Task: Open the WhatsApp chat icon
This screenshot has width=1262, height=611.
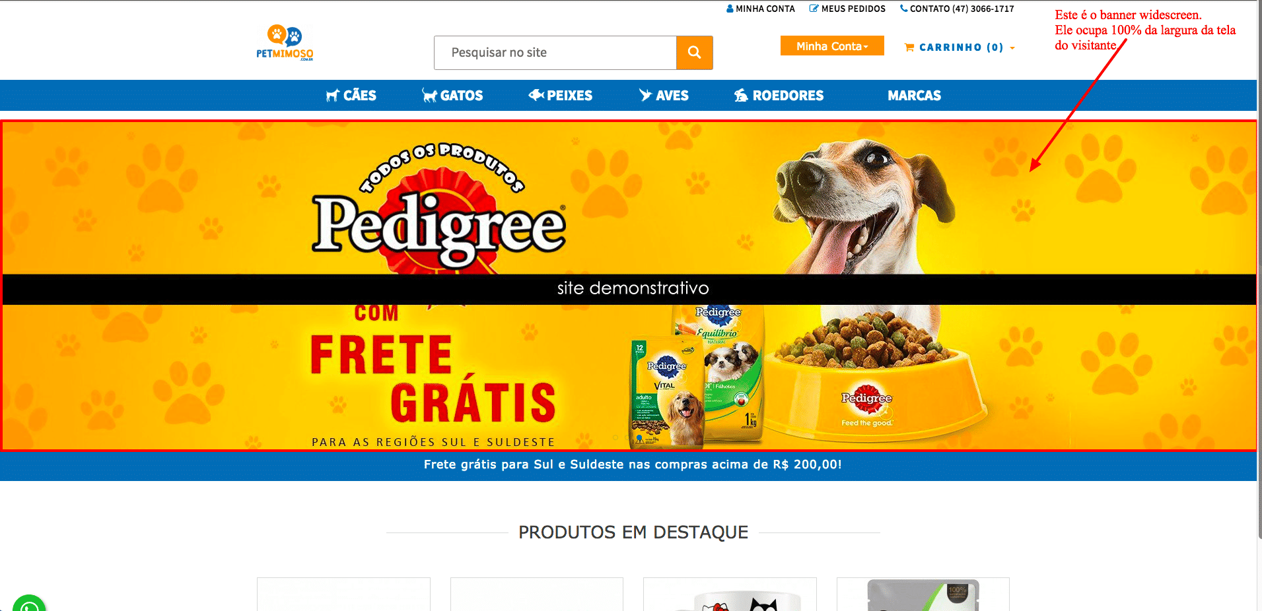Action: (x=29, y=604)
